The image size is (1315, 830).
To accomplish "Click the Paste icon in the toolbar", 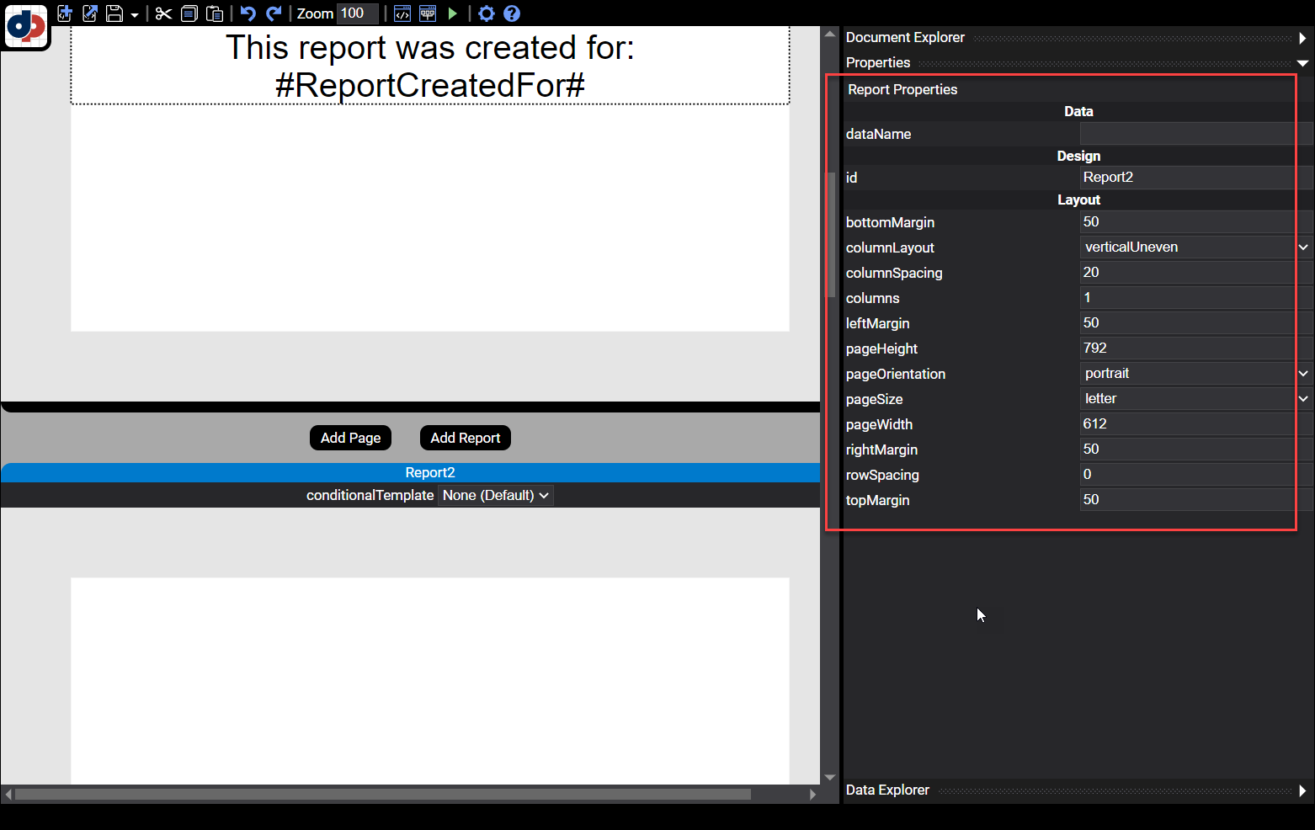I will (x=215, y=13).
